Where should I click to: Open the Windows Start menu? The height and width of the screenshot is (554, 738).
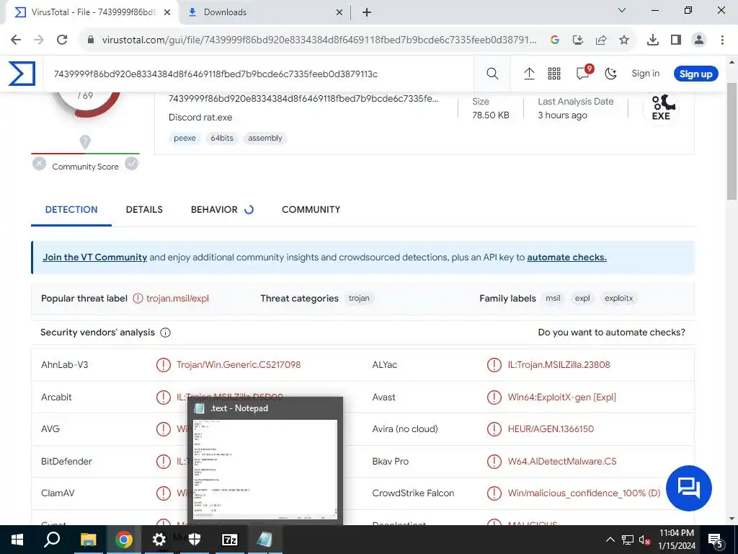tap(17, 540)
